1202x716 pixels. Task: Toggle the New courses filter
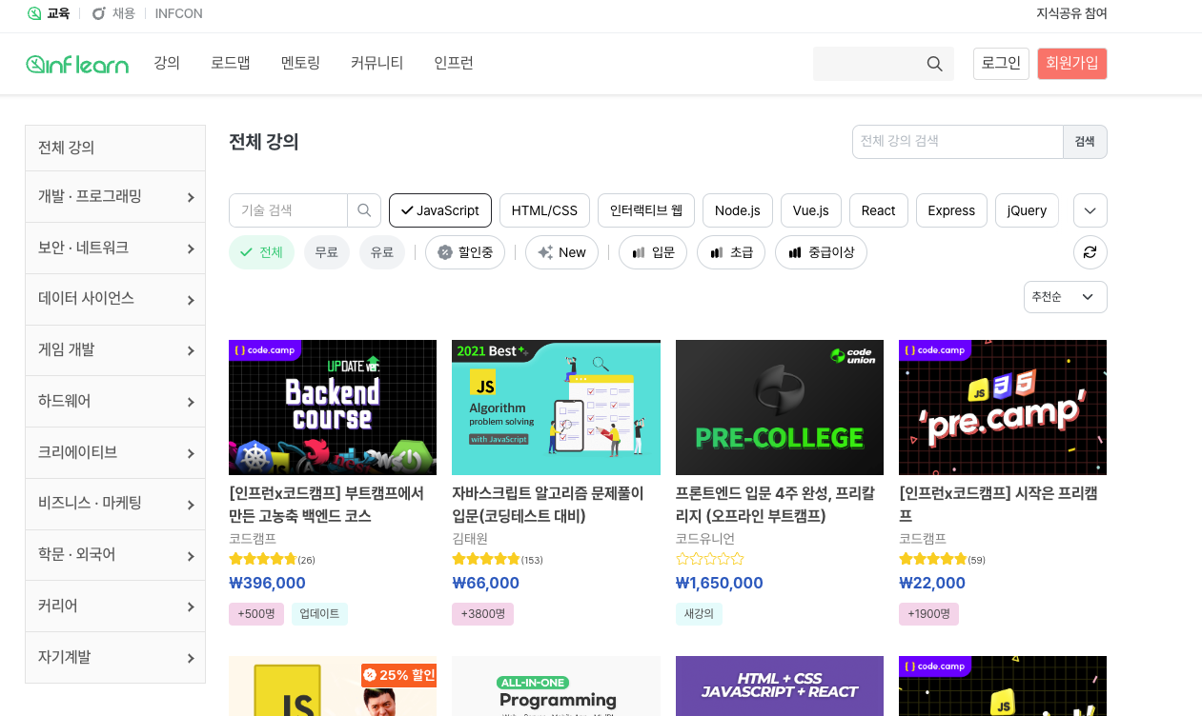[561, 252]
